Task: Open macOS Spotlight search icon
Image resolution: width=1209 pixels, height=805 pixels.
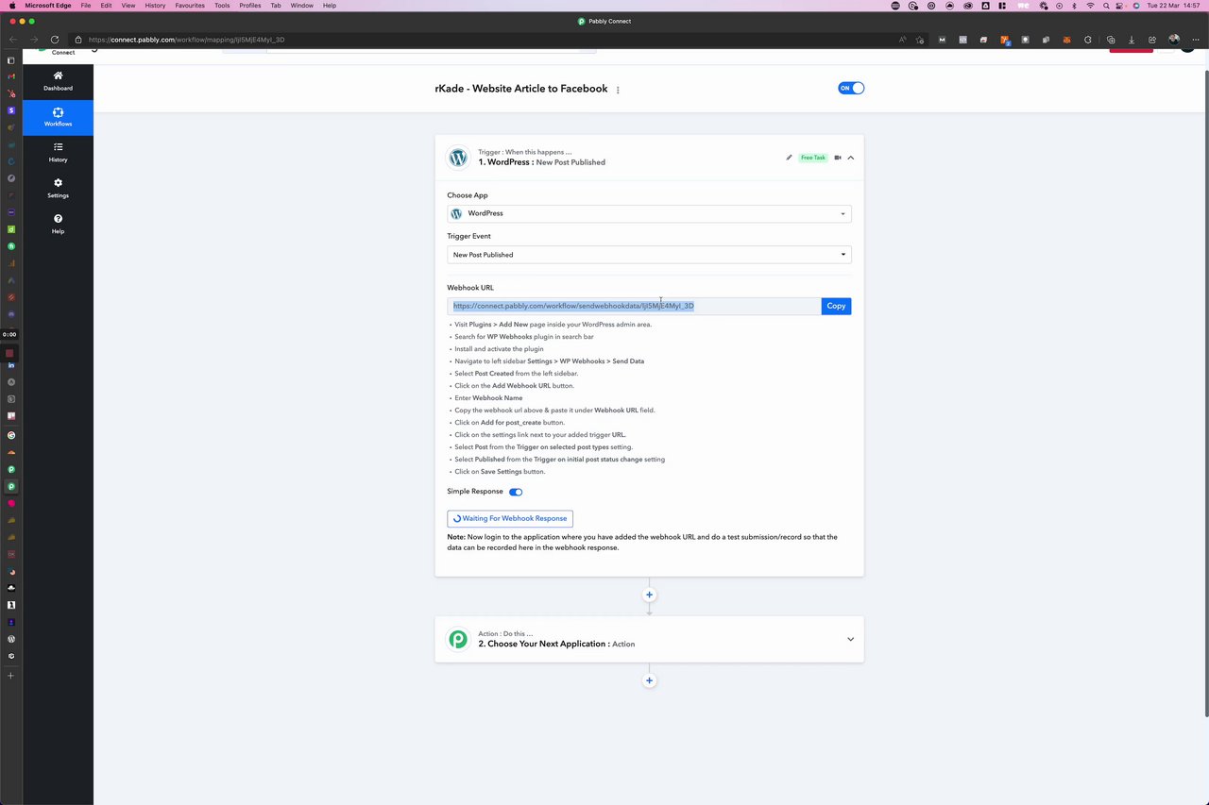Action: pos(1106,6)
